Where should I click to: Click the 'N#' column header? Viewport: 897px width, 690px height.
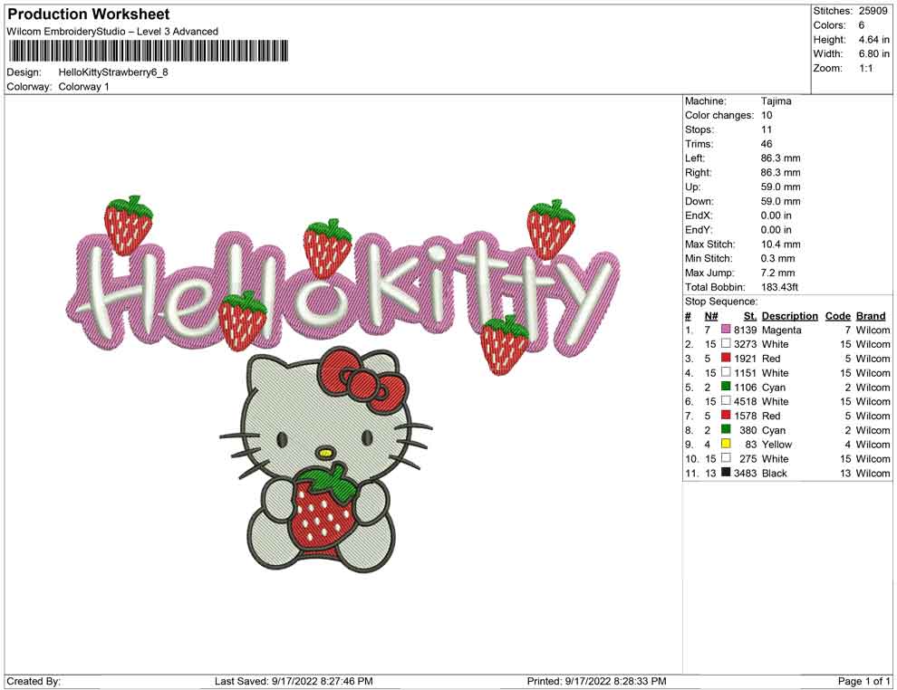pyautogui.click(x=711, y=315)
